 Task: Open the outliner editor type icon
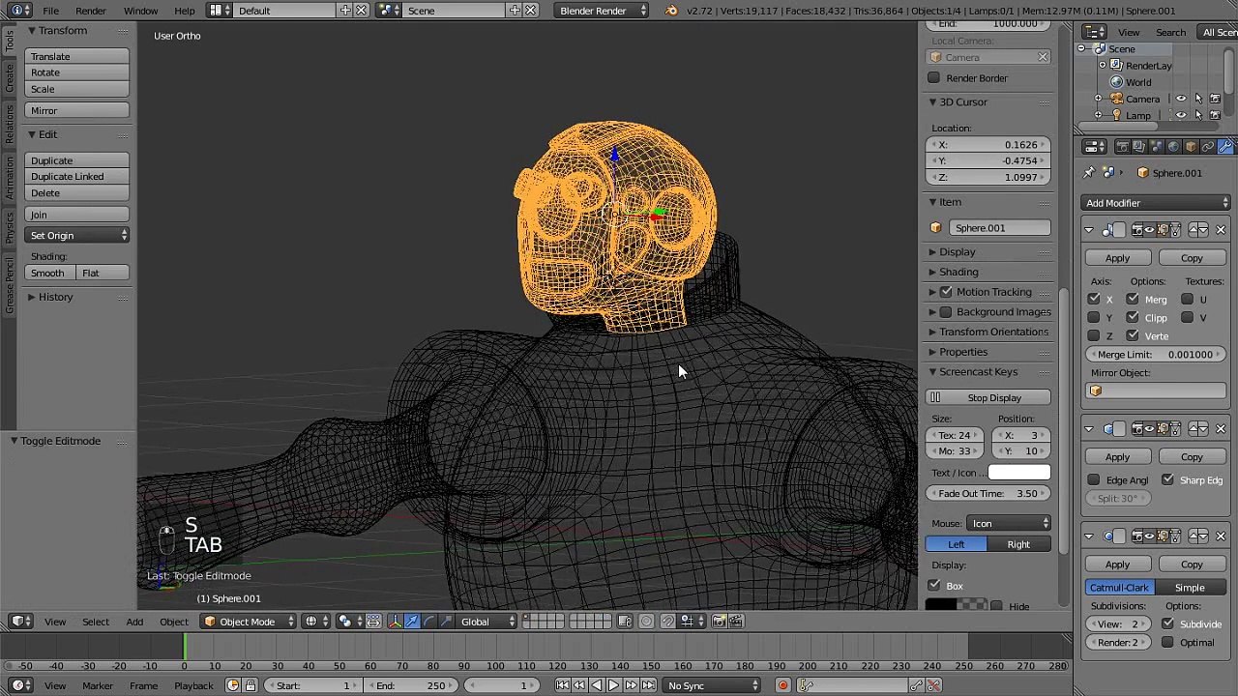[x=1094, y=32]
